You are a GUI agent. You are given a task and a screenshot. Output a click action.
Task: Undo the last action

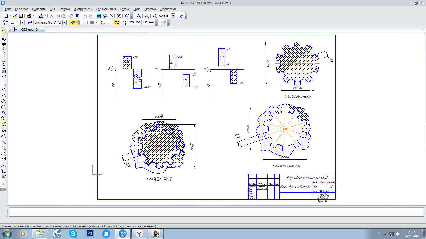85,16
